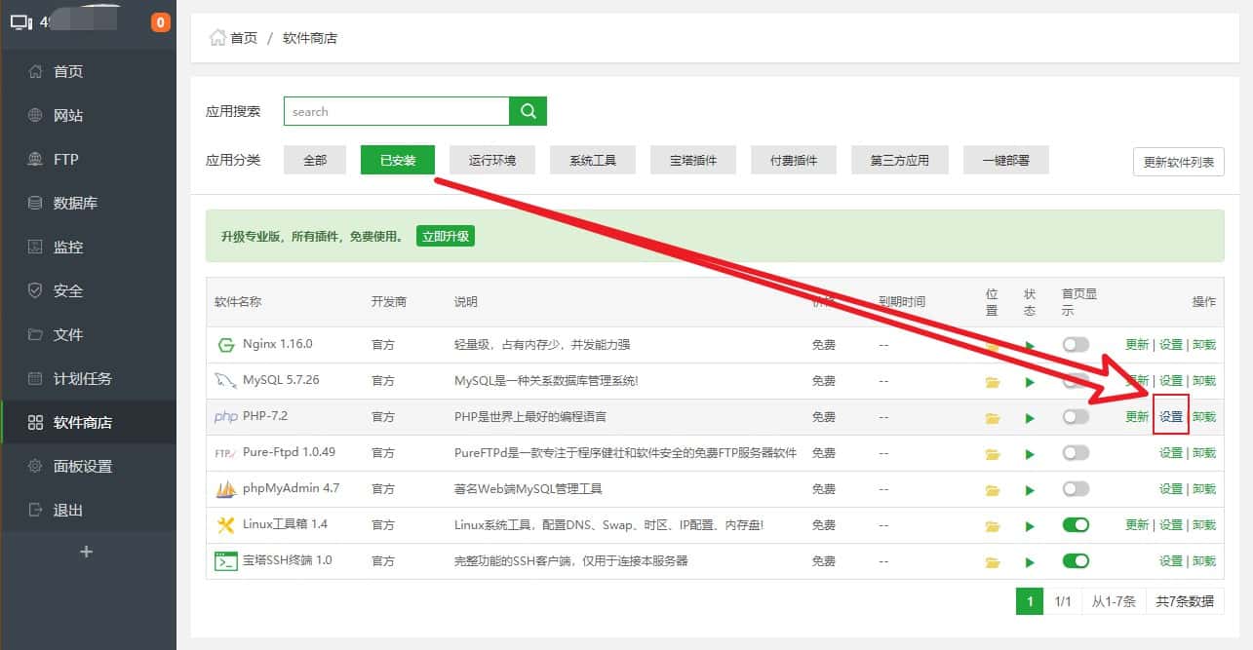Open 设置 for PHP-7.2

click(x=1170, y=417)
